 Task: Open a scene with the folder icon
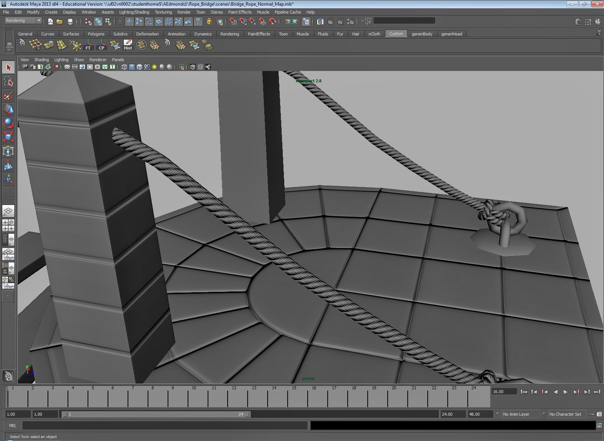60,22
